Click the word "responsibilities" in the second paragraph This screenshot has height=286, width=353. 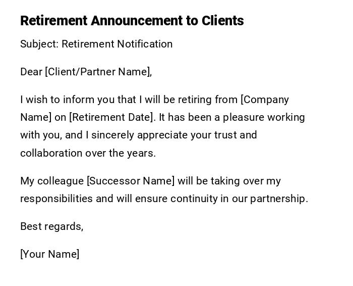[56, 199]
